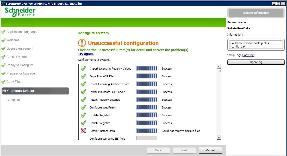Select the Configure Windows IIS Role item
This screenshot has width=287, height=156.
pos(107,139)
